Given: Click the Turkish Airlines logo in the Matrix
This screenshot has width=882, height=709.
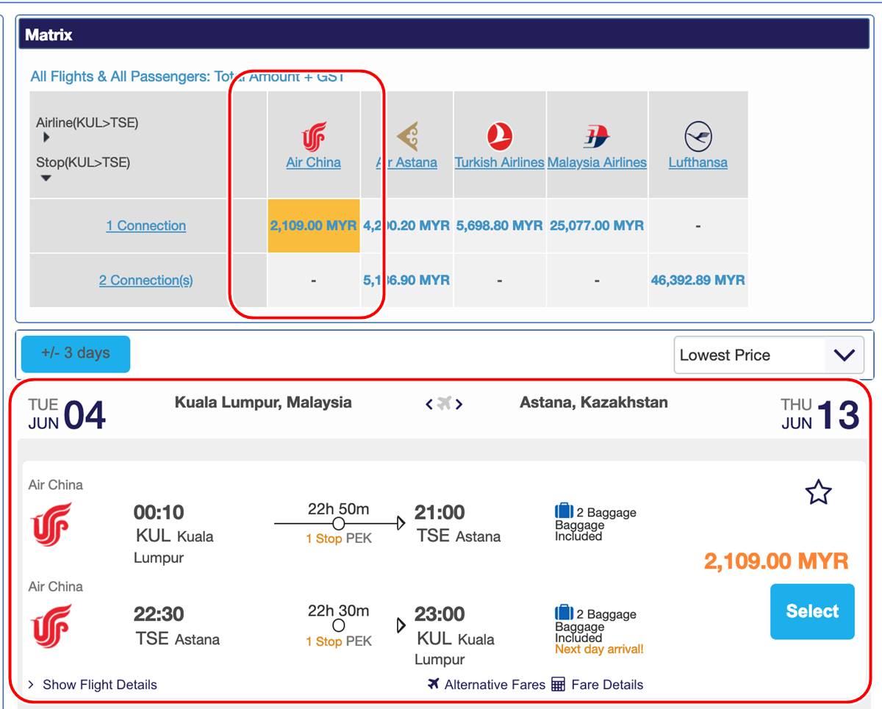Looking at the screenshot, I should (x=500, y=137).
